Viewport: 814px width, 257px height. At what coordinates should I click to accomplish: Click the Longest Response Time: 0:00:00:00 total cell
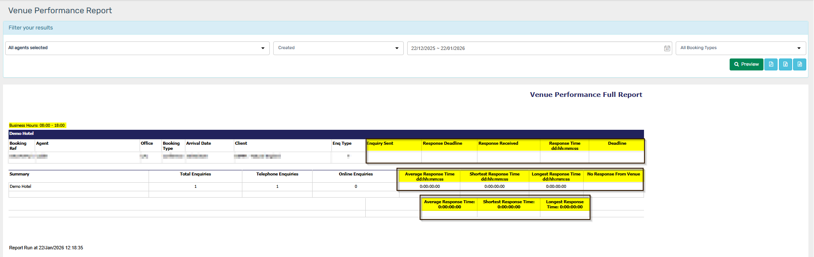pyautogui.click(x=565, y=204)
